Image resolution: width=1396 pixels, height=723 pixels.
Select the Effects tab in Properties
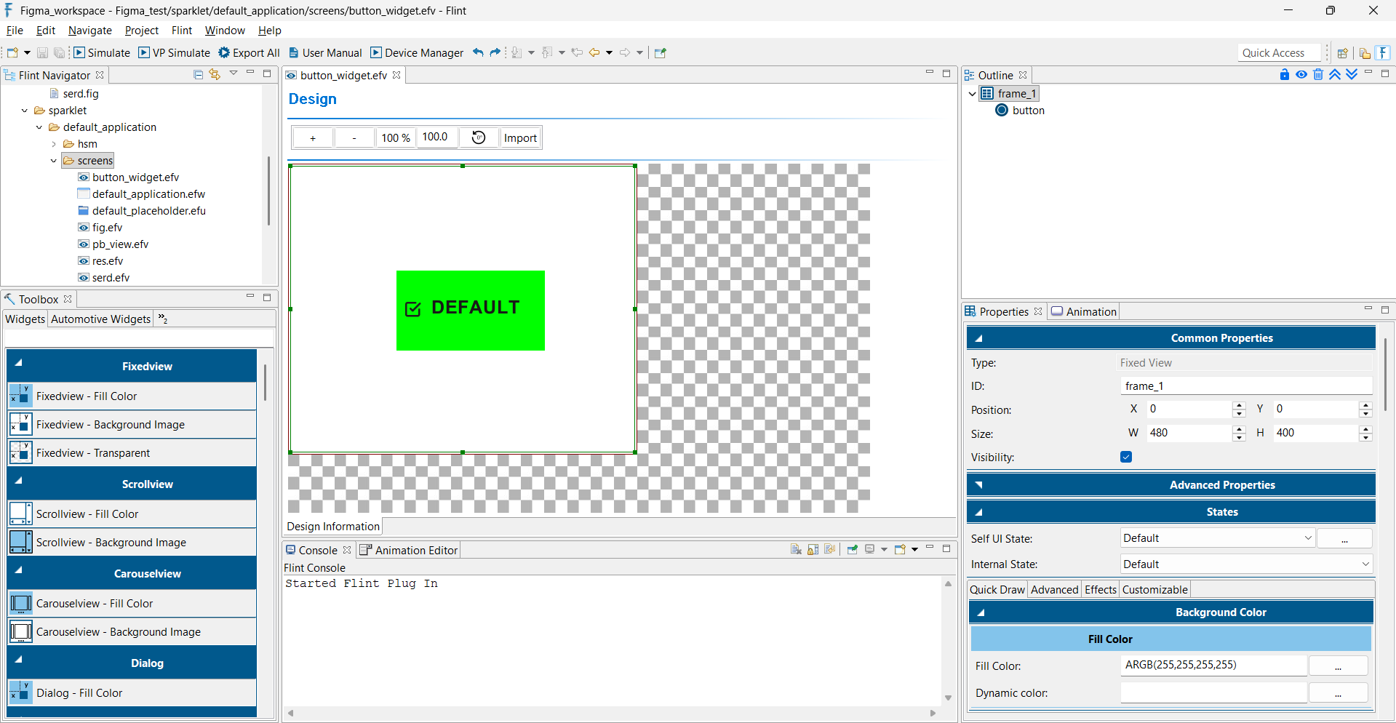pos(1100,590)
